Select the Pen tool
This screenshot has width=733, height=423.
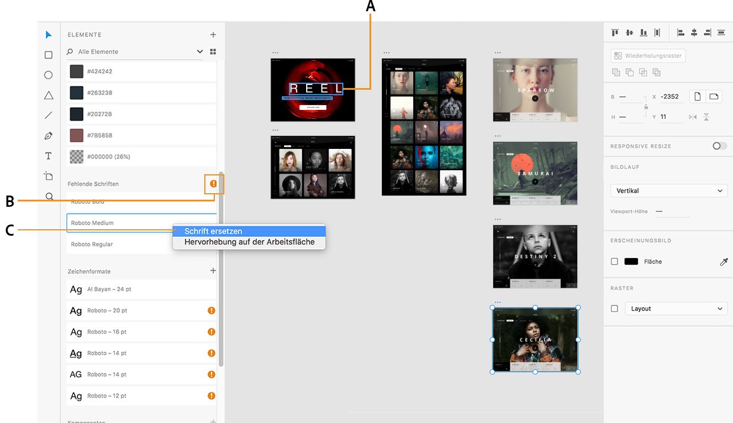click(49, 136)
